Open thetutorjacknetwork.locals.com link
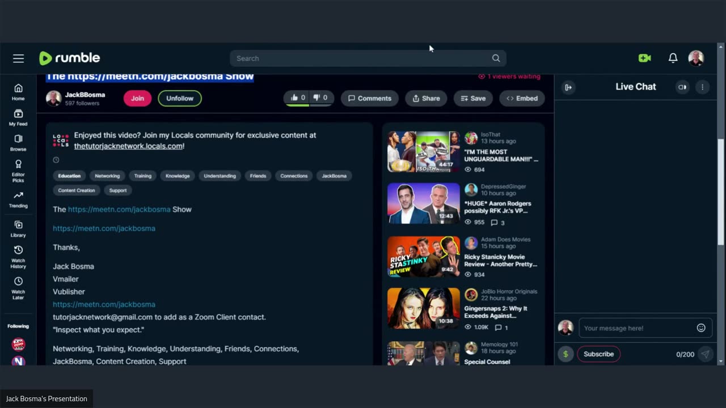726x408 pixels. point(128,146)
